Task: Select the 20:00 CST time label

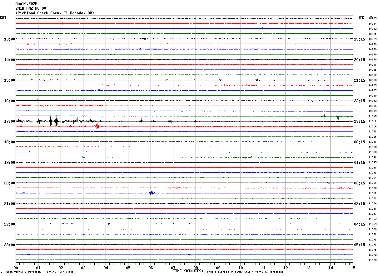Action: tap(9, 183)
